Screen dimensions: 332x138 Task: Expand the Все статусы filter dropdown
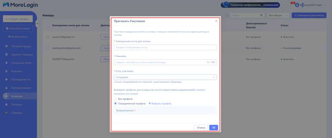click(278, 15)
